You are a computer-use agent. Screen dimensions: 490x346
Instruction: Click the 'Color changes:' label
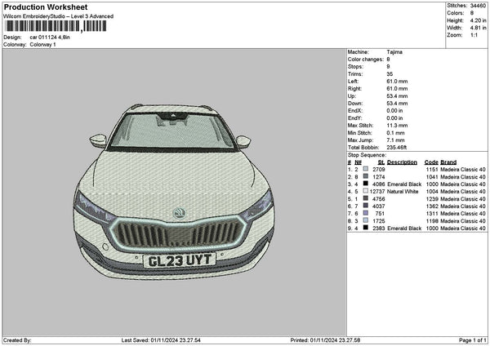[x=365, y=60]
